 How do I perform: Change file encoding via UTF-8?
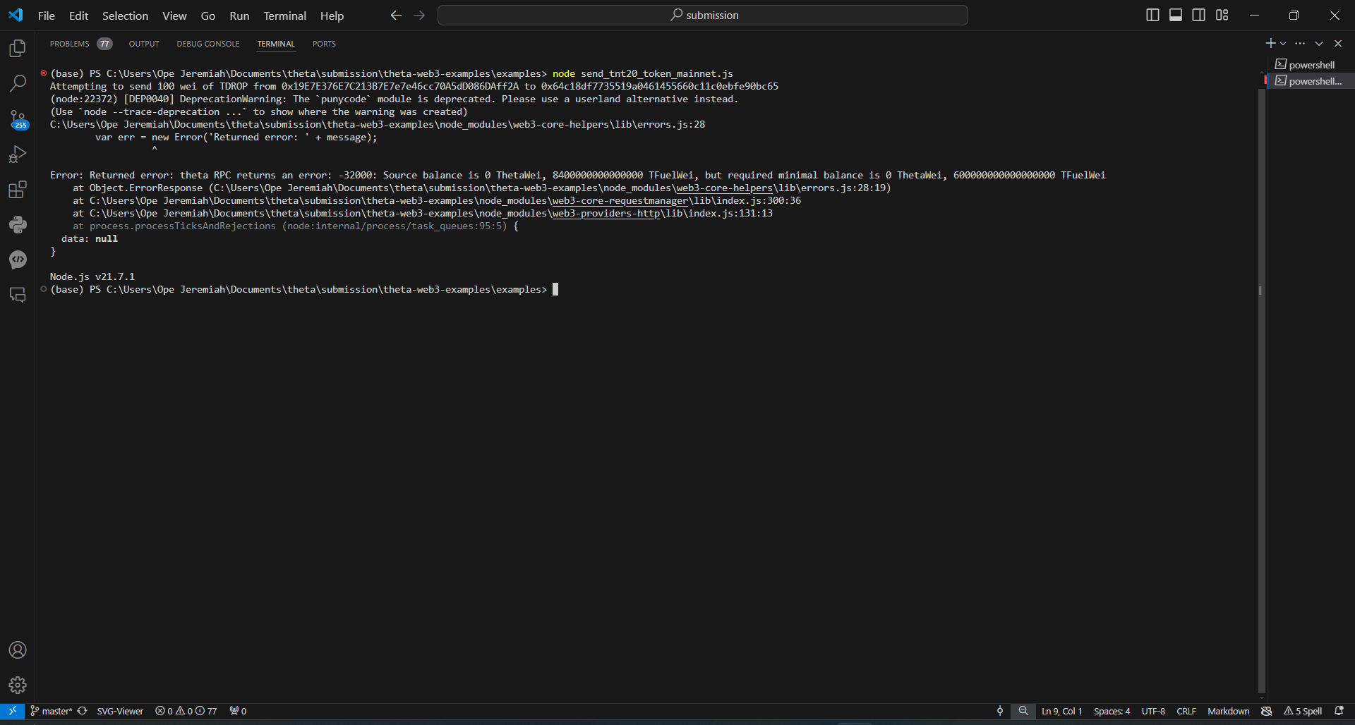pos(1153,711)
